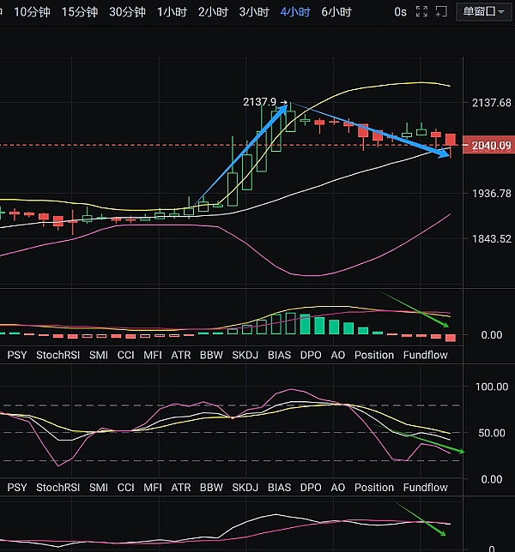Select the 15分钟 timeframe
Image resolution: width=515 pixels, height=552 pixels.
(x=79, y=12)
